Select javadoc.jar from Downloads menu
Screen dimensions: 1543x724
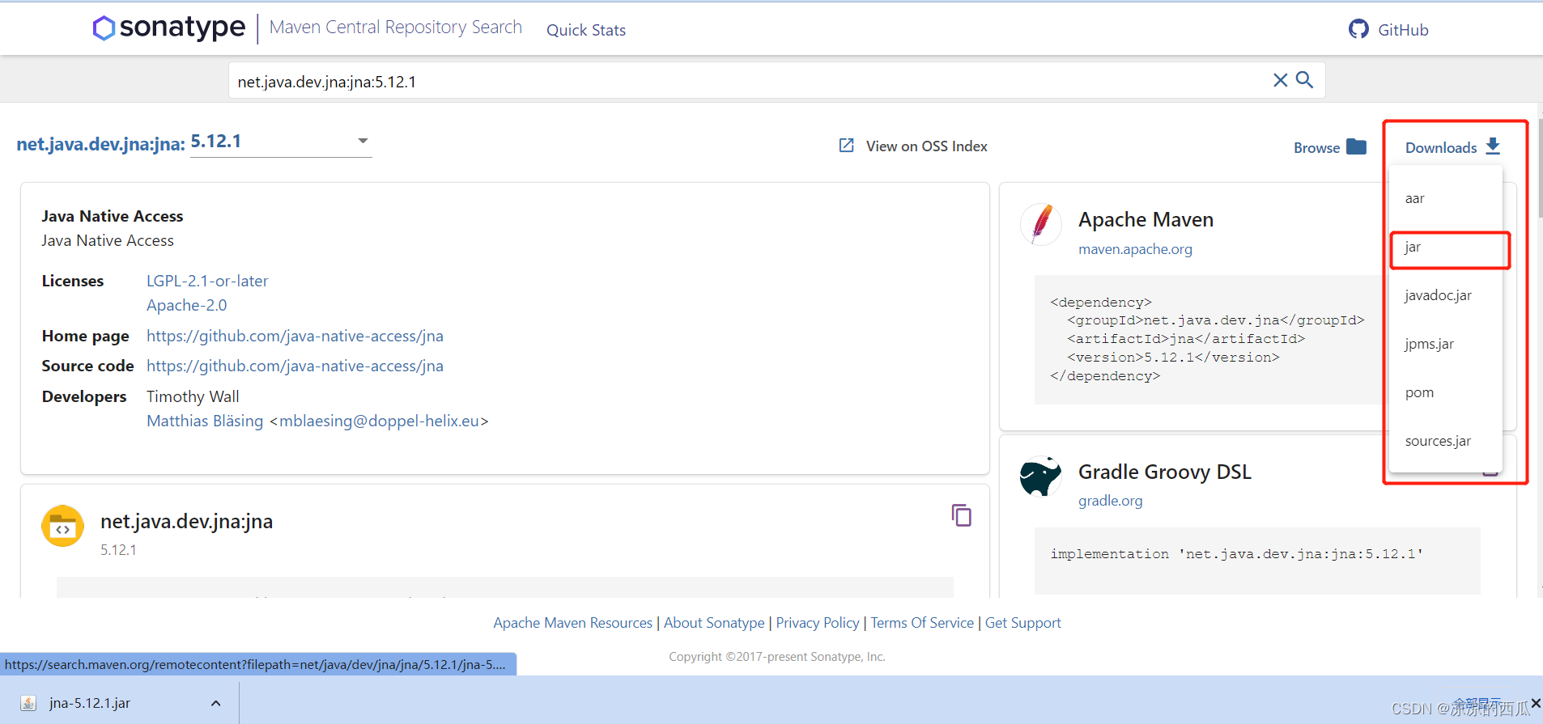point(1446,295)
